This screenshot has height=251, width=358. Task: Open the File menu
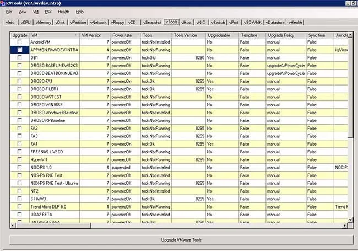click(9, 12)
